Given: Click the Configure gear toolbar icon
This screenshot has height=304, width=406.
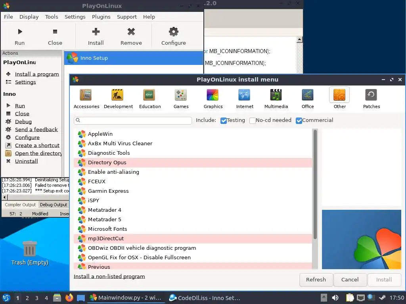Looking at the screenshot, I should [x=174, y=36].
